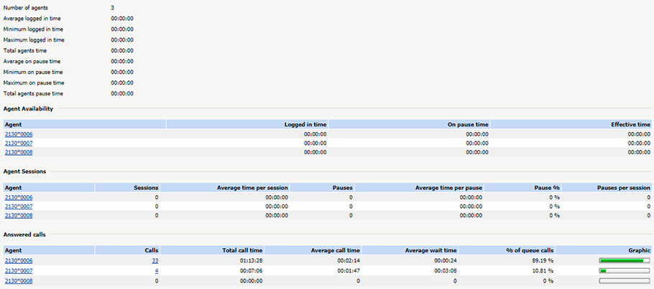This screenshot has width=654, height=289.
Task: Open agent 2130*0007 in Agent Availability table
Action: pyautogui.click(x=19, y=143)
